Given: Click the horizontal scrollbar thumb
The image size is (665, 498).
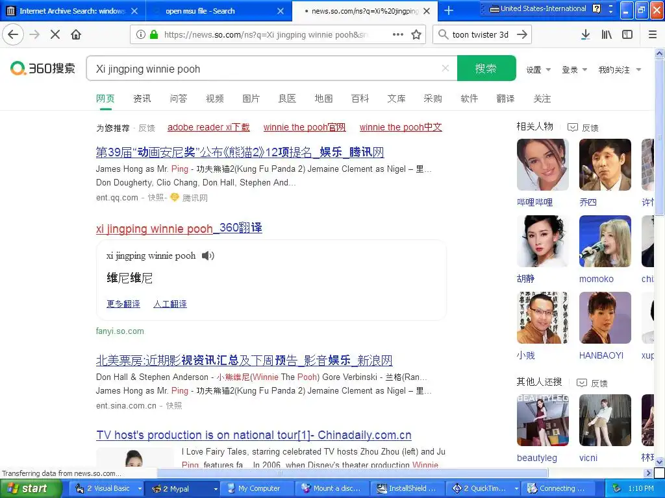Looking at the screenshot, I should click(x=353, y=473).
